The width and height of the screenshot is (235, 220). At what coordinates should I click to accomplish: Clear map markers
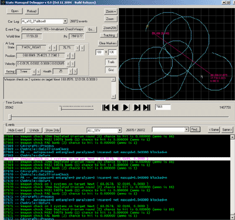point(108,43)
